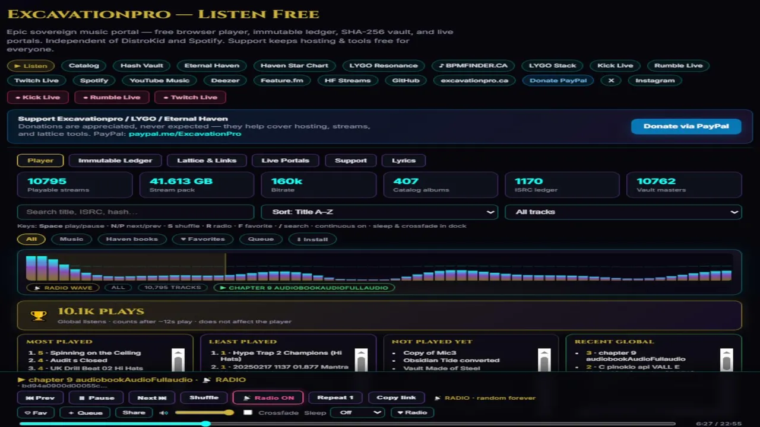
Task: Filter by Haven books chip
Action: point(132,239)
